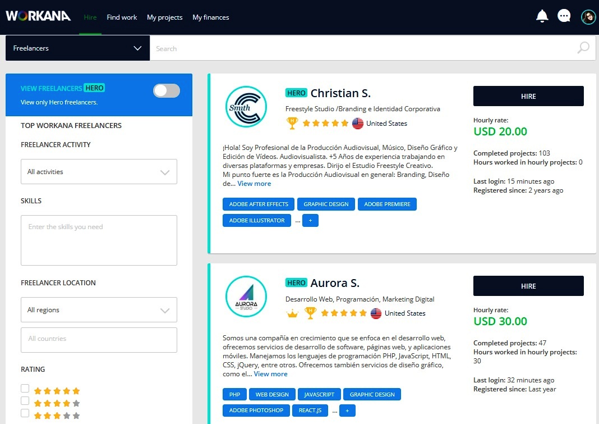Click Christian S. Smith profile picture
Image resolution: width=599 pixels, height=424 pixels.
click(246, 107)
